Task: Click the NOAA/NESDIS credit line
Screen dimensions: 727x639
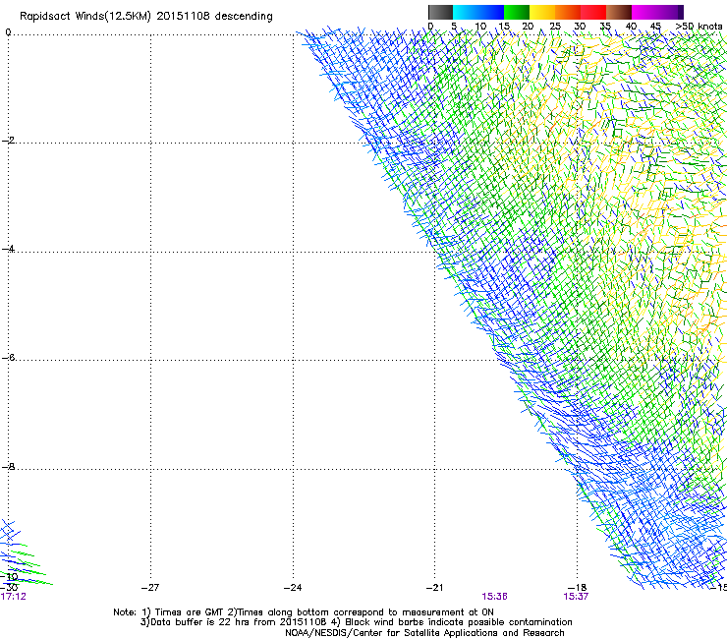Action: point(424,633)
